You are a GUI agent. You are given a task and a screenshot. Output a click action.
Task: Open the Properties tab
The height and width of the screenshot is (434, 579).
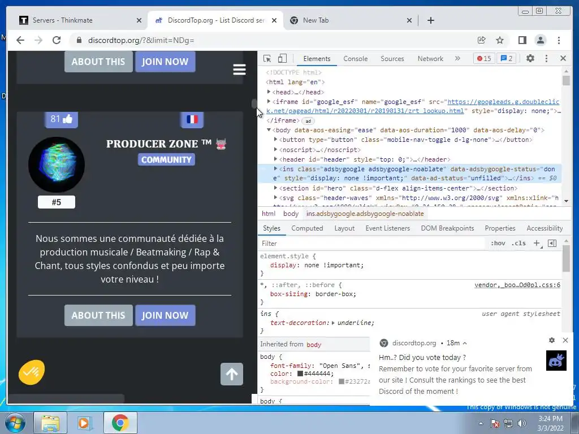pyautogui.click(x=500, y=228)
